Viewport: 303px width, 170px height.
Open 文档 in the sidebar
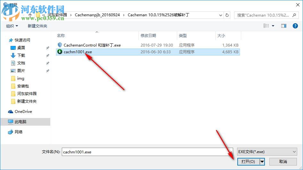click(x=21, y=63)
